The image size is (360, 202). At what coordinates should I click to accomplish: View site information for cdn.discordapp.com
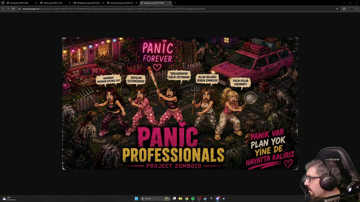[19, 9]
